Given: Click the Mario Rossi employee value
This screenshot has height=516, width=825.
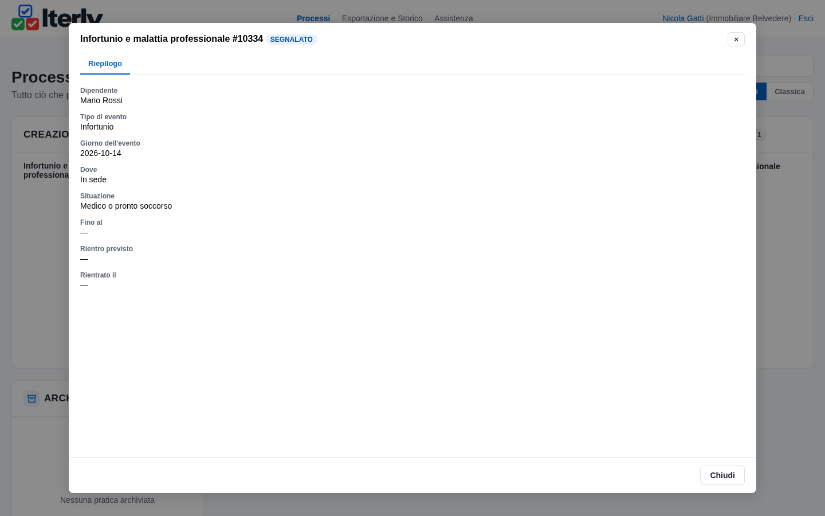Looking at the screenshot, I should tap(101, 100).
